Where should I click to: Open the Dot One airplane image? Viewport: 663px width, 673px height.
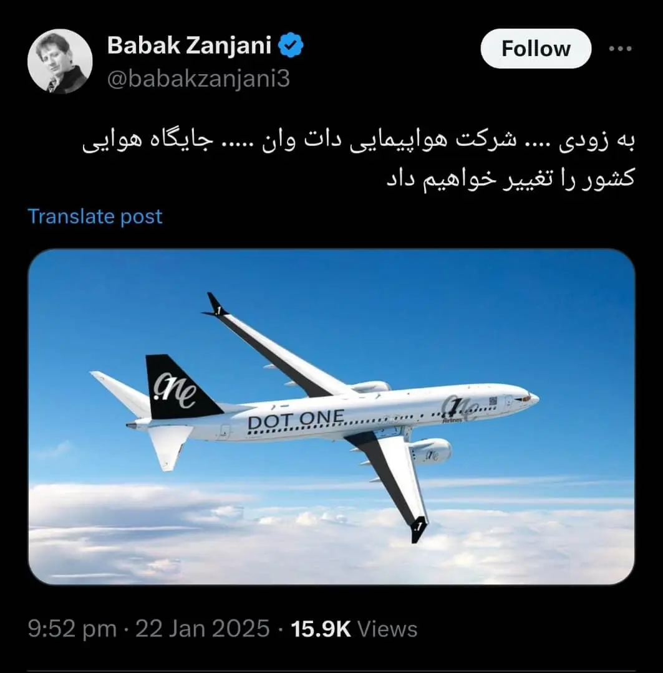(331, 416)
